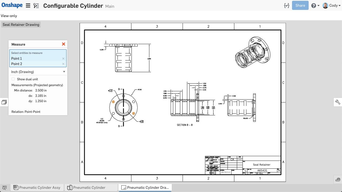Image resolution: width=342 pixels, height=192 pixels.
Task: Open the document version history icon
Action: pyautogui.click(x=36, y=5)
